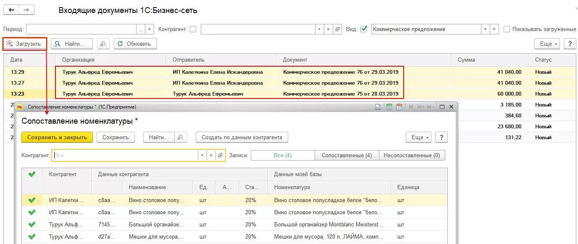
Task: Switch records filter to Несопоставленные (0)
Action: (412, 155)
